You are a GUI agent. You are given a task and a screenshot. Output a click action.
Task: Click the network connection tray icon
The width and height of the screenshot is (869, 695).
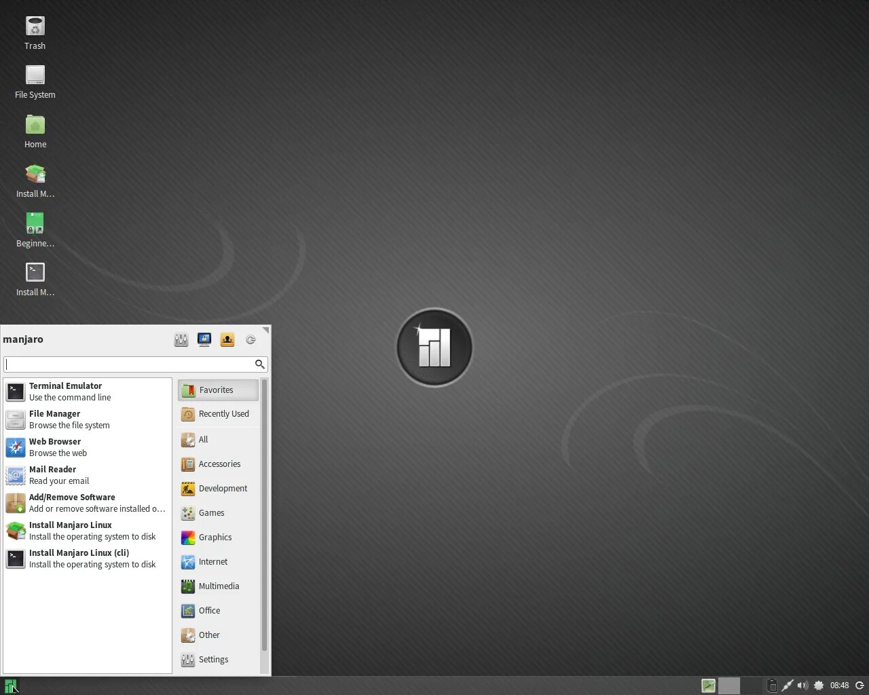[x=788, y=685]
